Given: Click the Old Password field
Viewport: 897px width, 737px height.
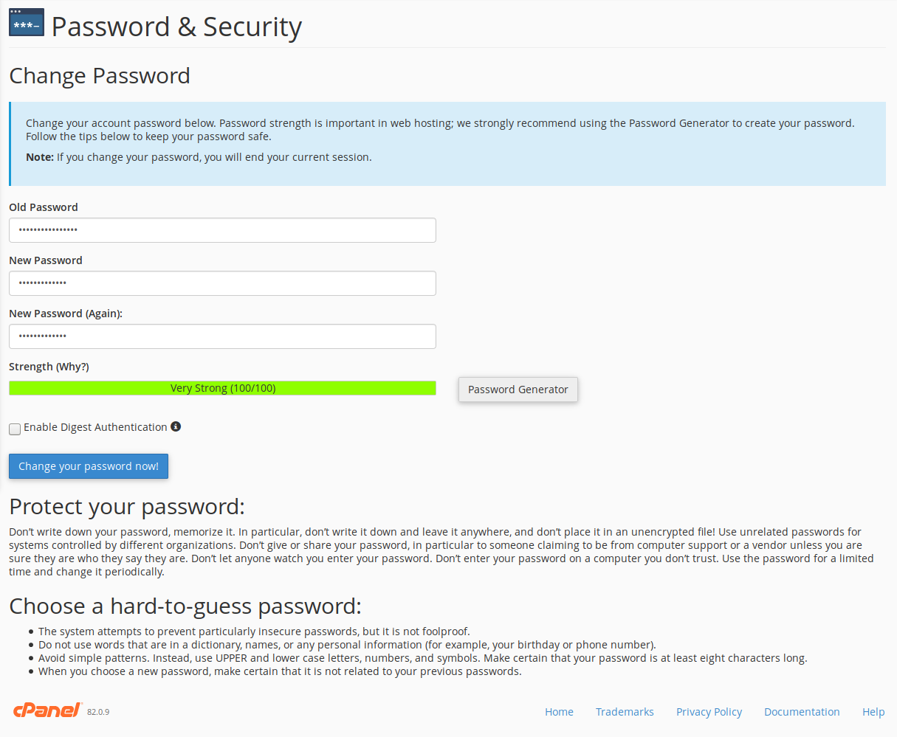Looking at the screenshot, I should [x=222, y=230].
